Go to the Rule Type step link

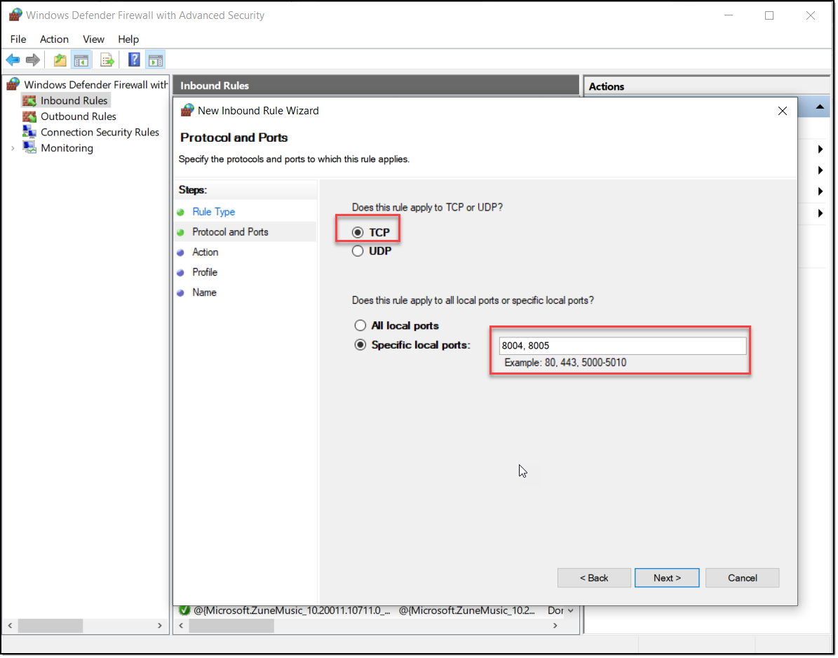click(213, 212)
